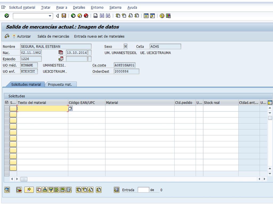Open the Ayuda menu
The height and width of the screenshot is (204, 273).
click(x=132, y=7)
